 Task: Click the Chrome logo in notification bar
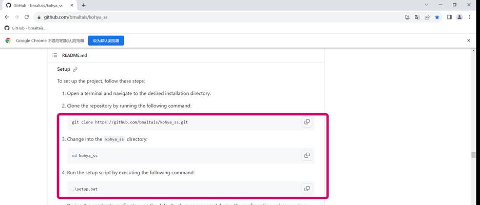(8, 40)
